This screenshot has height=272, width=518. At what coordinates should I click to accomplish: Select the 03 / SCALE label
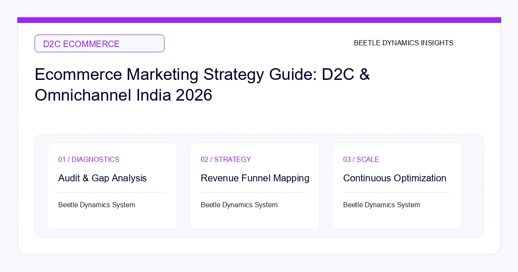[361, 159]
